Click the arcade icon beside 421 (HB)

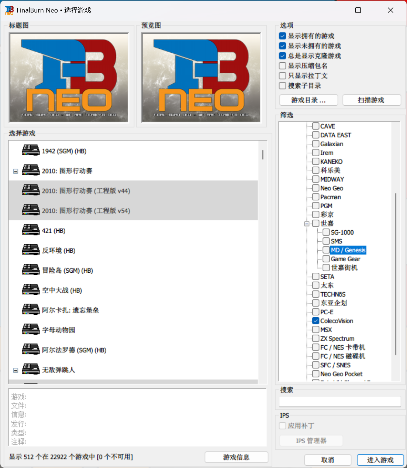(31, 230)
